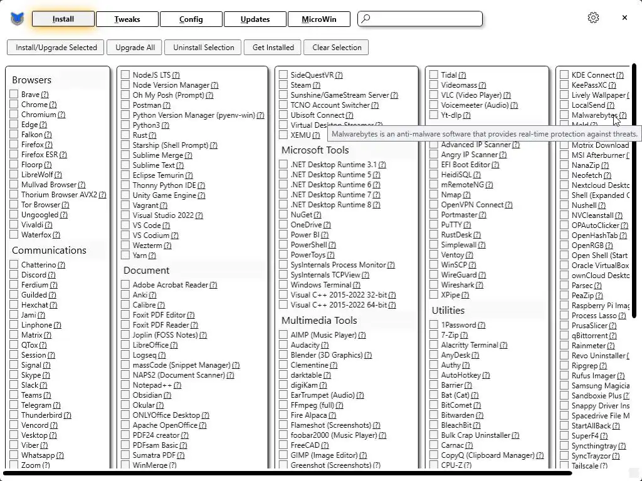This screenshot has height=481, width=642.
Task: Check the OneDrive checkbox
Action: click(x=283, y=225)
